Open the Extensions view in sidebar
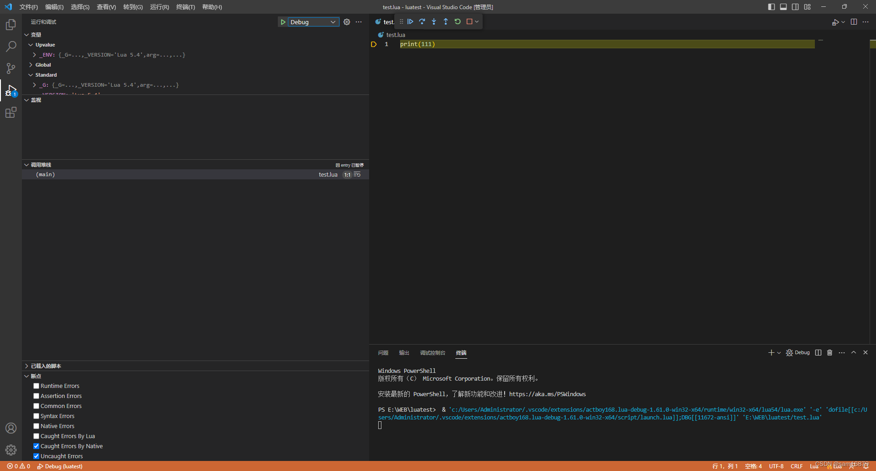The image size is (876, 471). (10, 112)
